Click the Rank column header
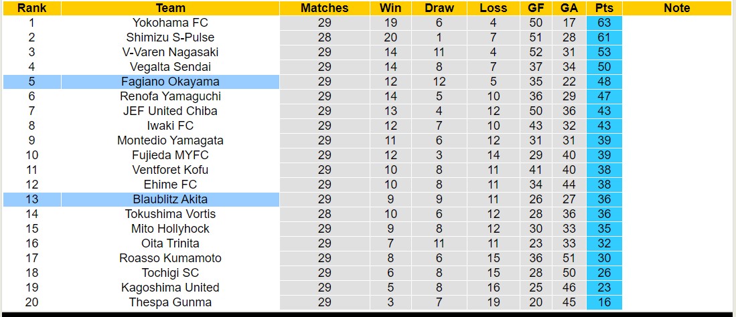This screenshot has height=317, width=736. coord(31,8)
